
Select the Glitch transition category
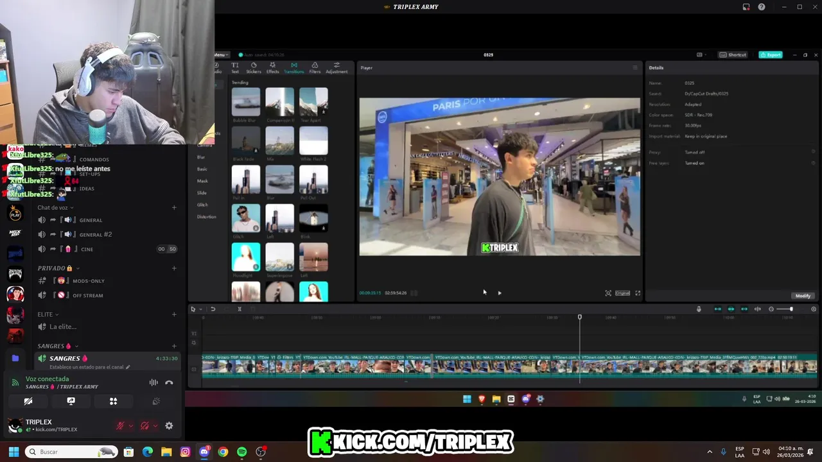(x=202, y=205)
